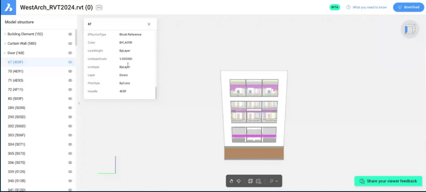
Task: Click the V0 version badge
Action: (x=99, y=8)
